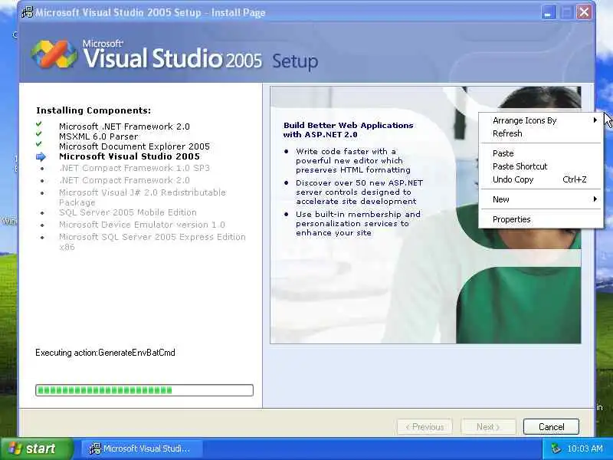This screenshot has height=460, width=613.
Task: Open the Arrange Icons By submenu
Action: click(541, 120)
